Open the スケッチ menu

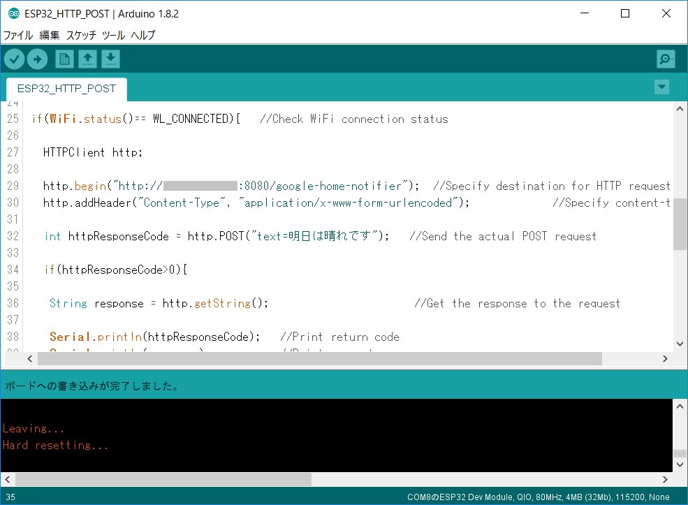click(x=81, y=35)
